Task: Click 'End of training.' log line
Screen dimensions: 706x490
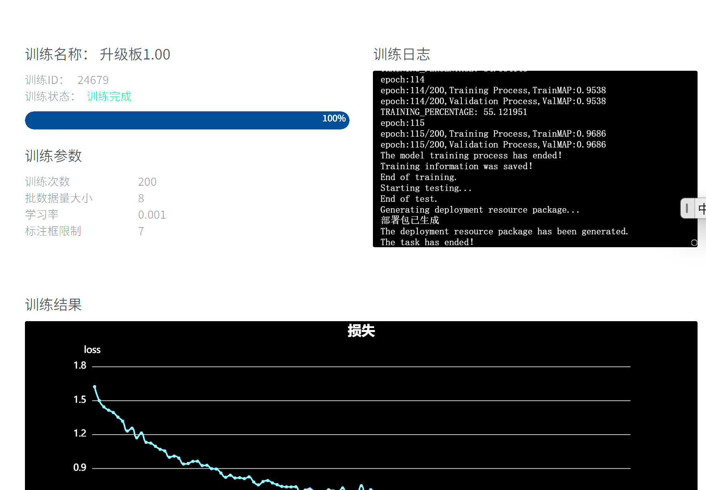Action: click(418, 177)
